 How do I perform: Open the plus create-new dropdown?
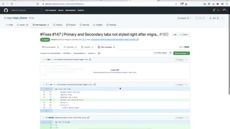tap(218, 10)
